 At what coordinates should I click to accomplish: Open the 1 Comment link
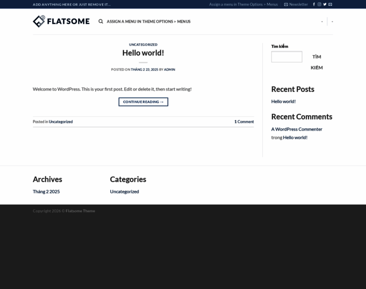(244, 122)
